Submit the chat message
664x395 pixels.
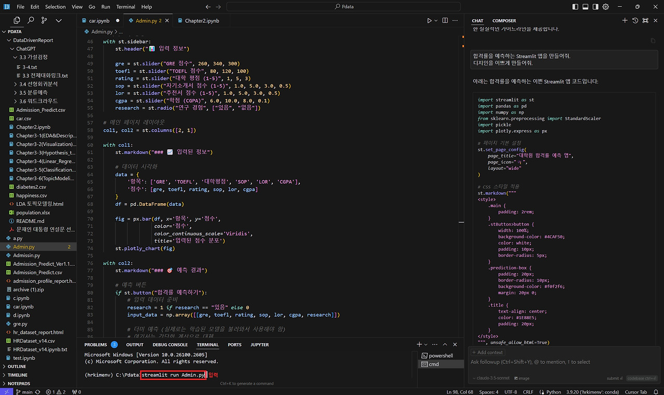pos(615,378)
